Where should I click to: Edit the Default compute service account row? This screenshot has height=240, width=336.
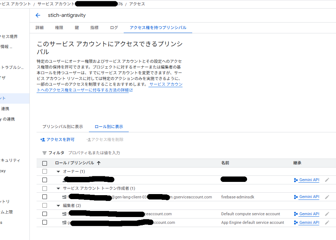point(327,214)
